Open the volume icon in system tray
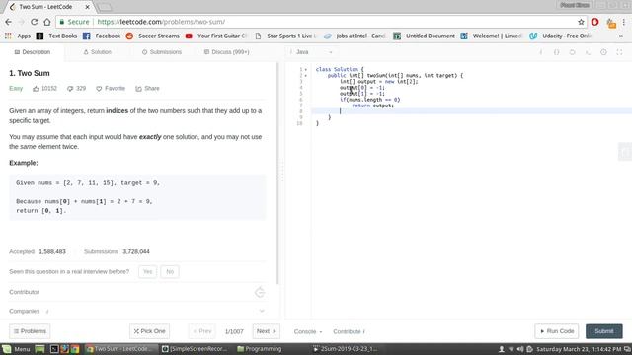 click(520, 349)
